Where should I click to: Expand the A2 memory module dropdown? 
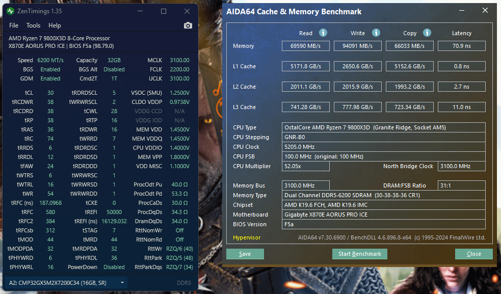coord(66,283)
